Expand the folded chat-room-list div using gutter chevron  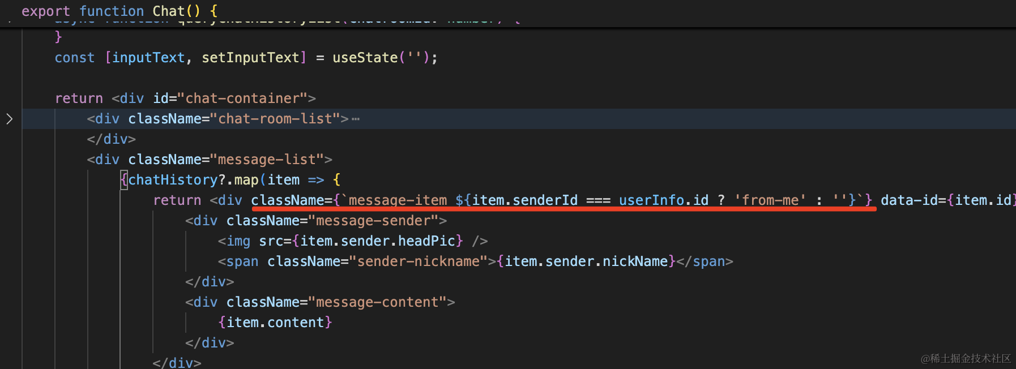coord(9,119)
